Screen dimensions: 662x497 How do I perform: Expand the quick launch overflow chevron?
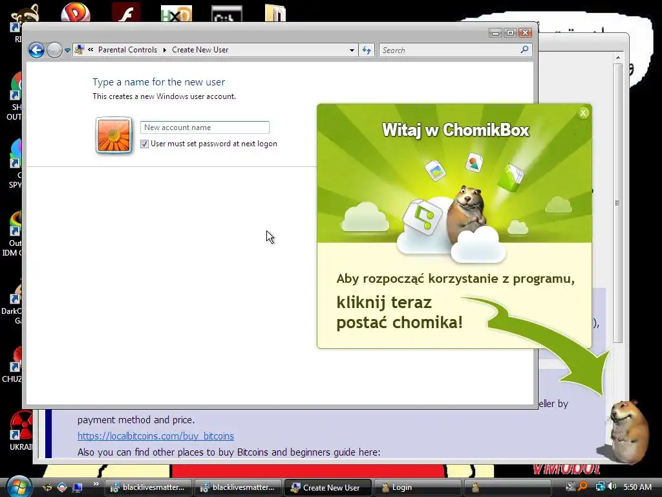pyautogui.click(x=96, y=484)
